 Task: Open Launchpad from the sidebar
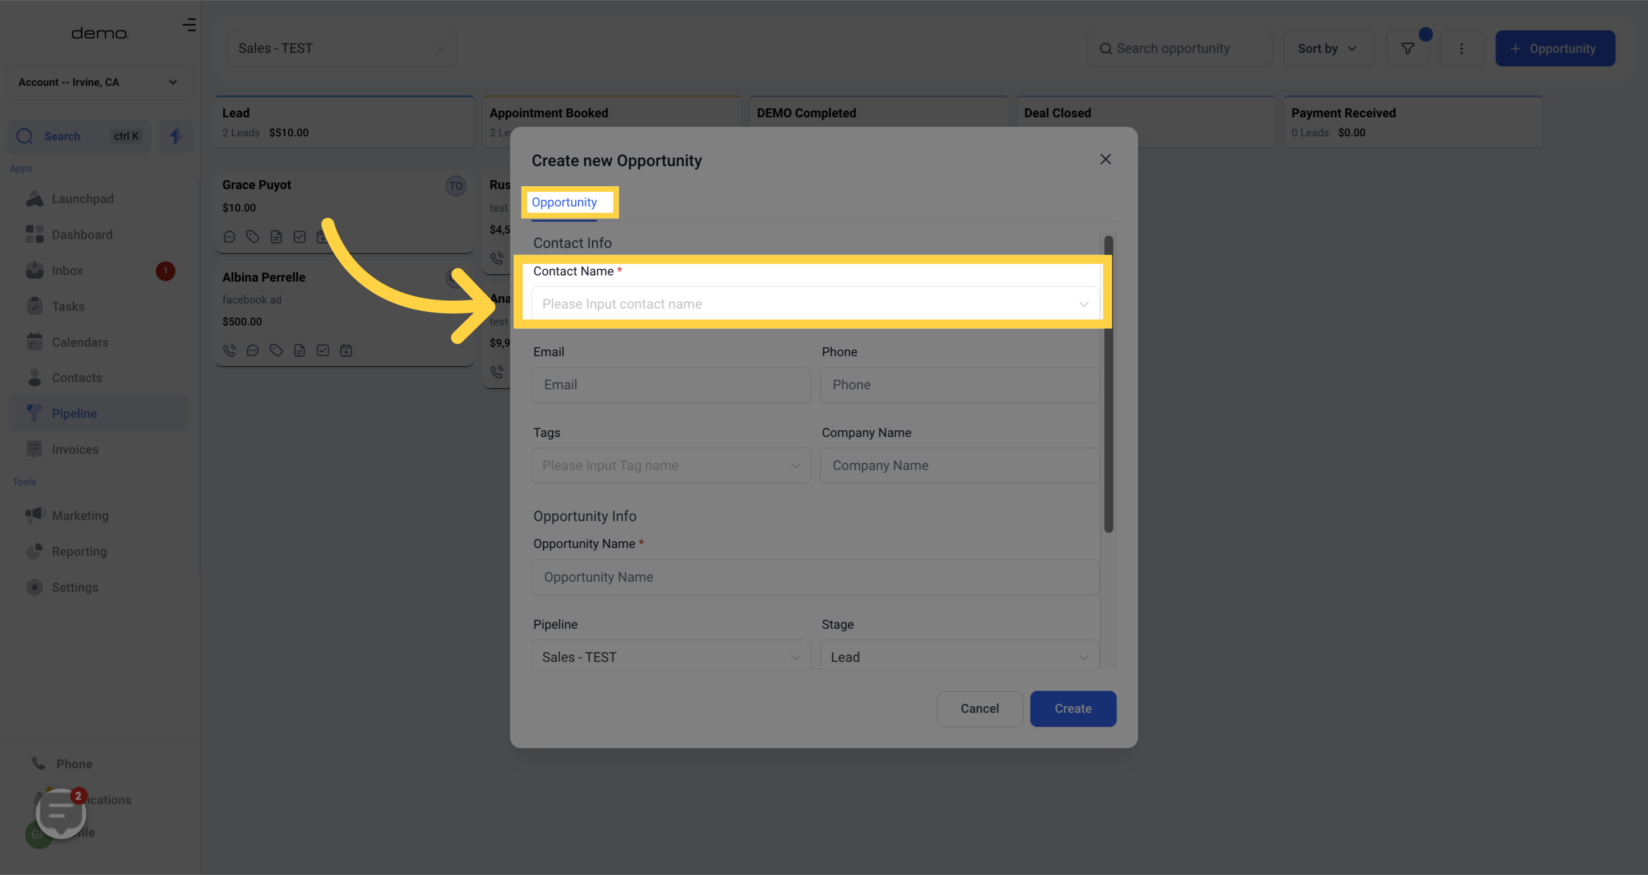[x=82, y=199]
